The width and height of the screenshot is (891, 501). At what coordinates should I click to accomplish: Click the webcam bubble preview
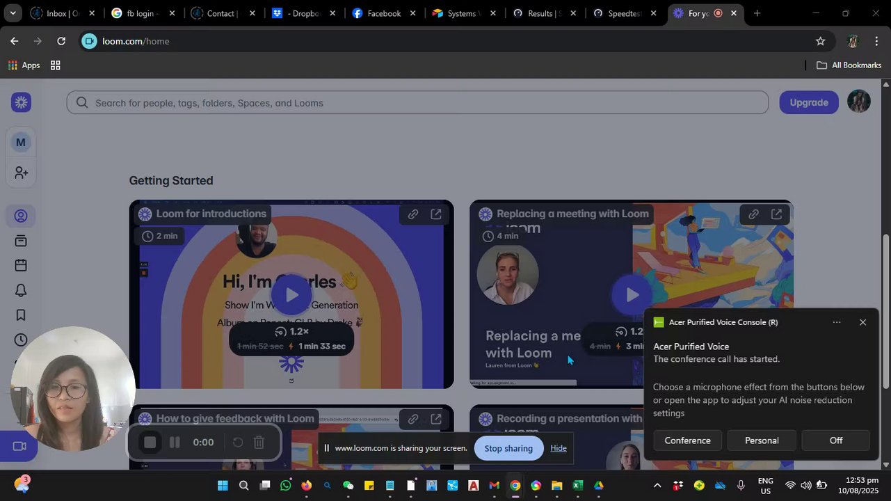click(x=73, y=390)
